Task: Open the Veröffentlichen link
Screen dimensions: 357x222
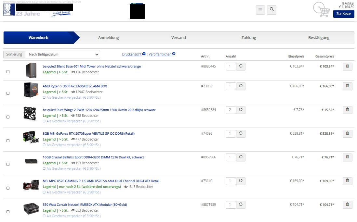Action: (162, 54)
